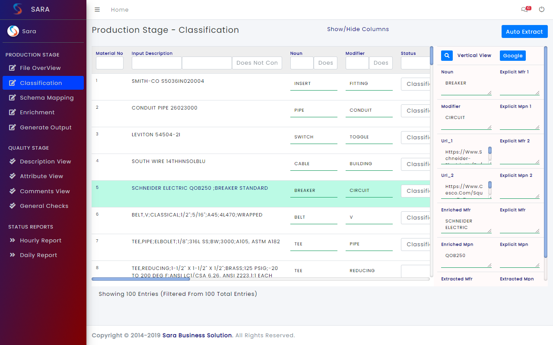Click Explicit Mpn 2 text field
The image size is (553, 345).
click(520, 189)
